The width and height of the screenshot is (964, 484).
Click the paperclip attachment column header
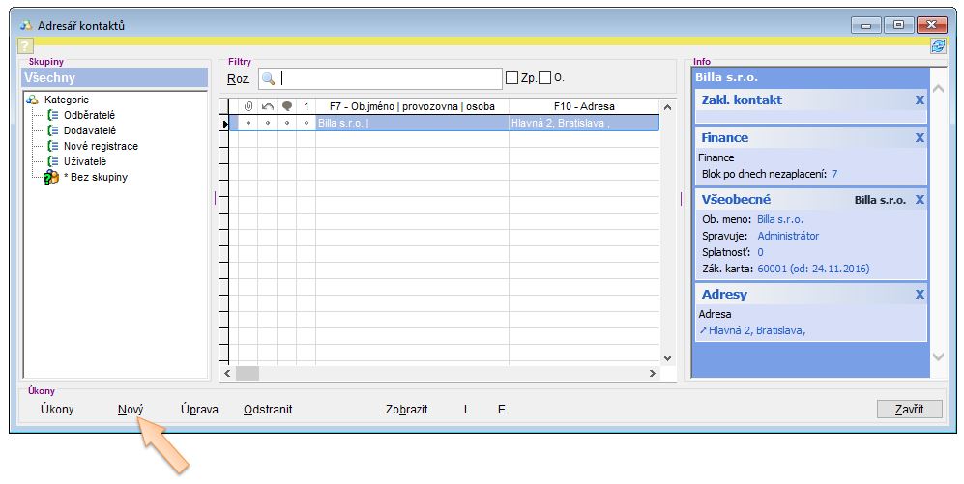click(x=248, y=106)
